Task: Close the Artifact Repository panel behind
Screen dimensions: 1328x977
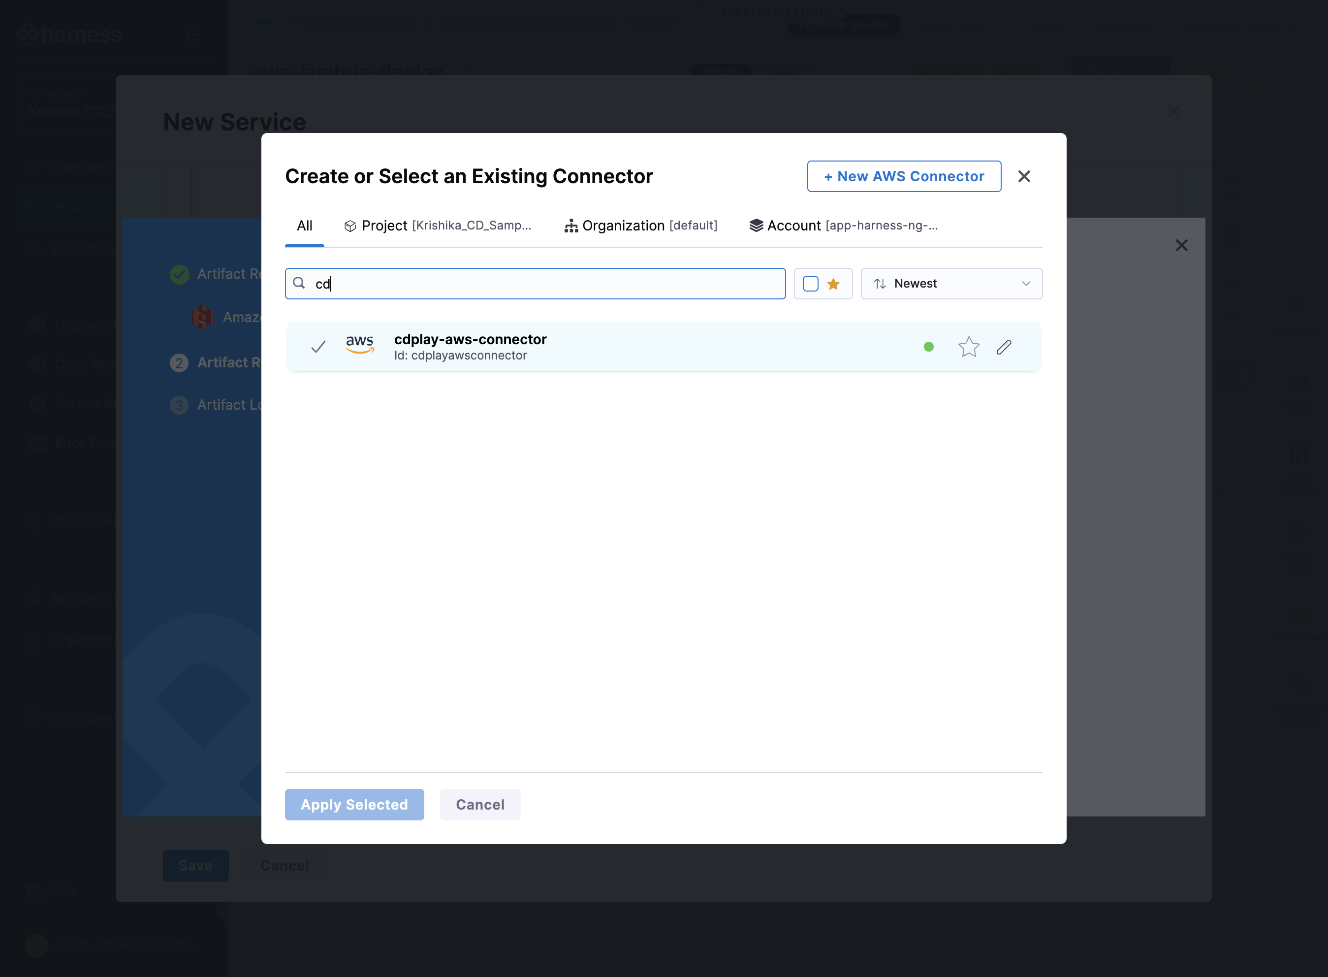Action: pos(1181,245)
